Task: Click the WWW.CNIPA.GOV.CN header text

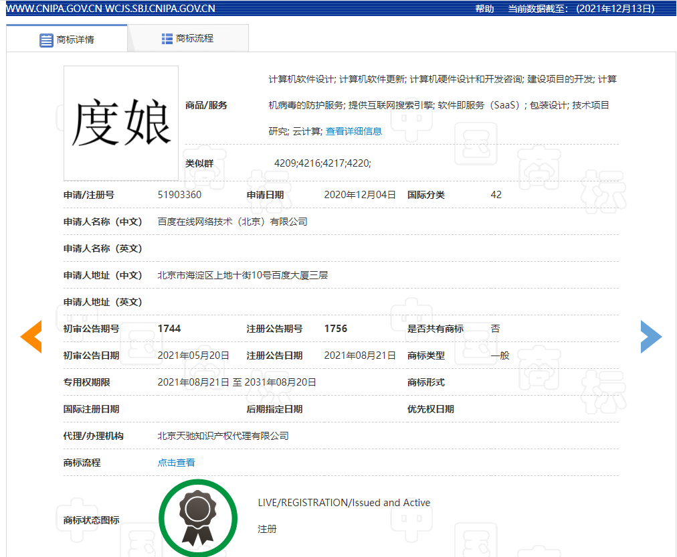Action: (x=54, y=9)
